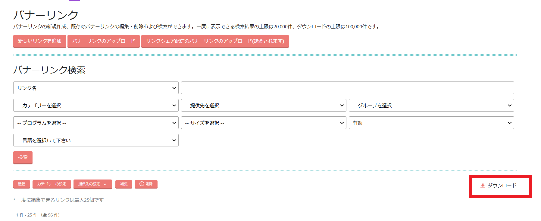Click the リンクシェア配信のバナーリンクのアップロード button
This screenshot has height=221, width=541.
tap(215, 41)
